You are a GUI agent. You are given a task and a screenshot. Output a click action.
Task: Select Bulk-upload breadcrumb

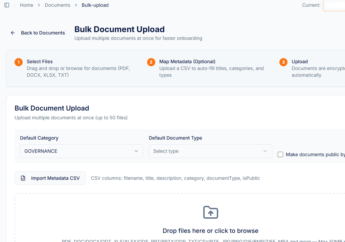point(95,5)
